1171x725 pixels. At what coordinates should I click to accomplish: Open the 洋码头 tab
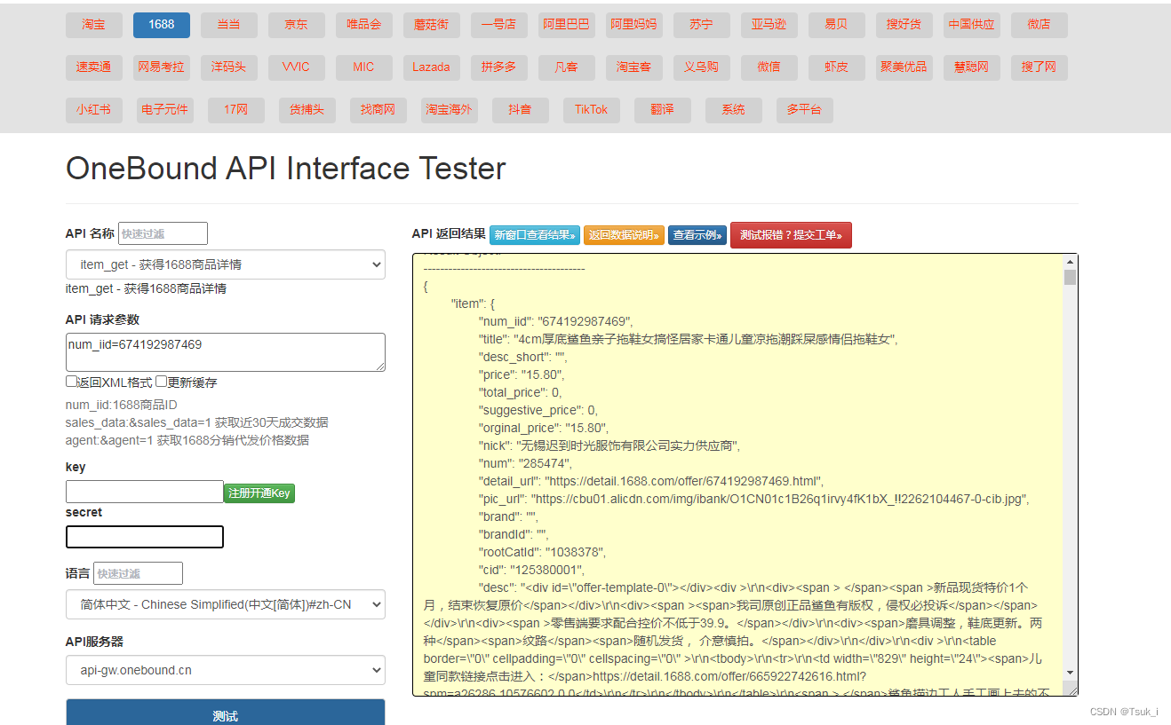tap(229, 67)
